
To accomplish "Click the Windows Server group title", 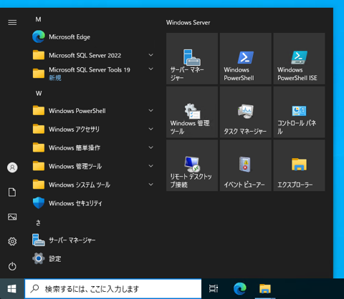I will (188, 23).
